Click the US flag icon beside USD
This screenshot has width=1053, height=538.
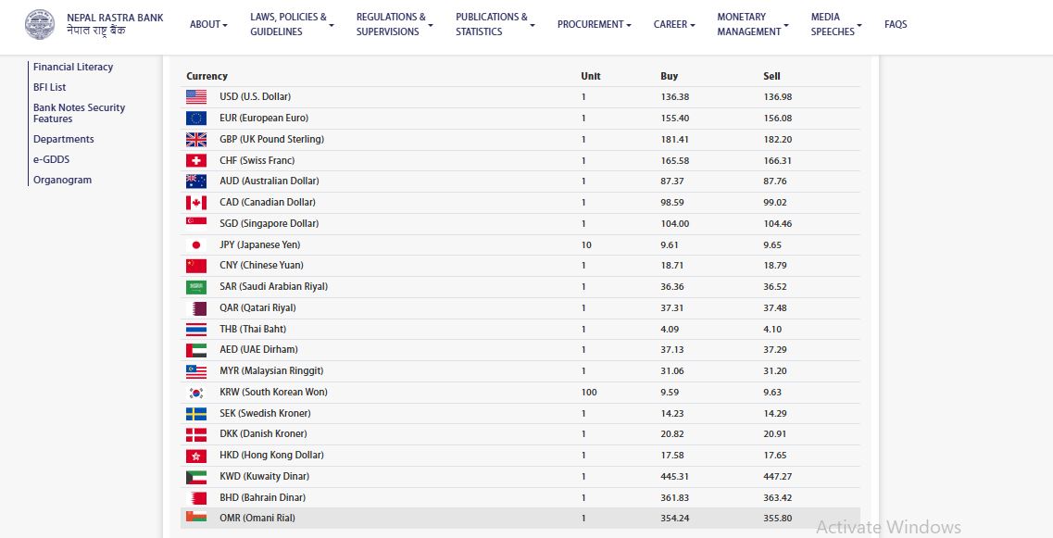(x=196, y=97)
